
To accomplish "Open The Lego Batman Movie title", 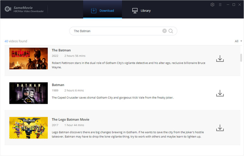I will pos(70,119).
